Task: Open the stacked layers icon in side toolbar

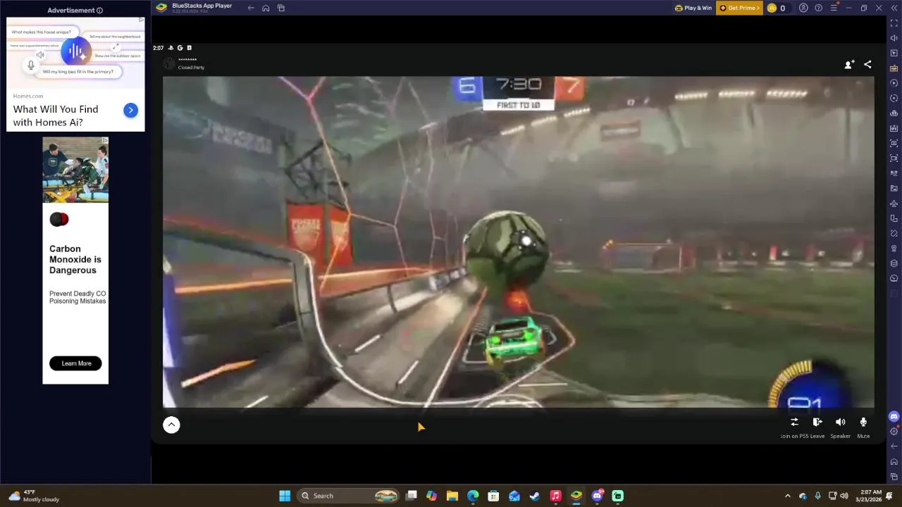Action: 894,263
